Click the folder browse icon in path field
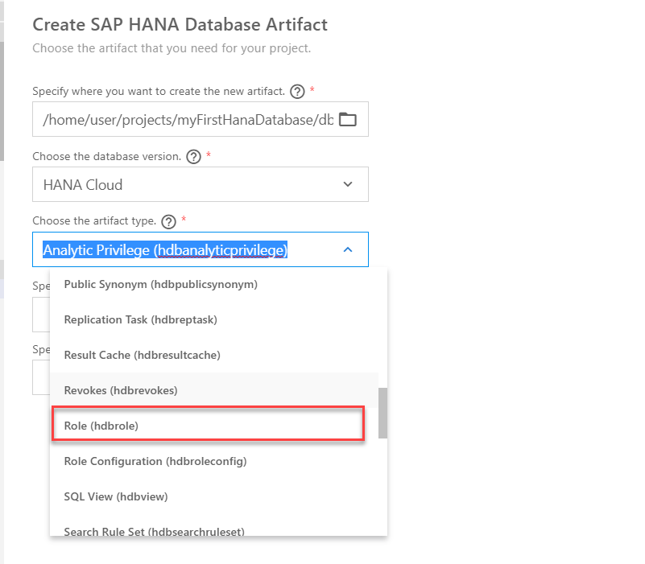Image resolution: width=645 pixels, height=564 pixels. (347, 120)
